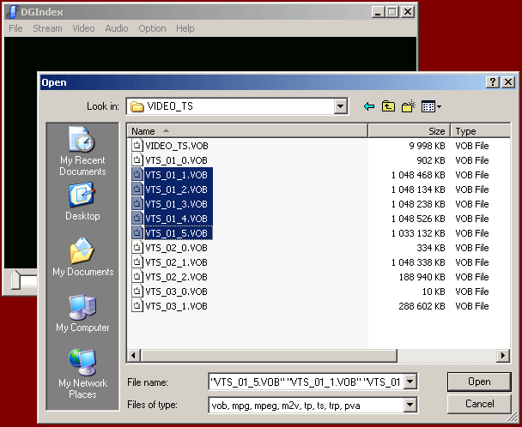Click the DGIndex title bar app icon
522x427 pixels.
coord(12,12)
